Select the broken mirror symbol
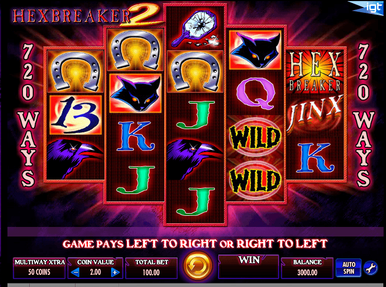 coord(195,28)
